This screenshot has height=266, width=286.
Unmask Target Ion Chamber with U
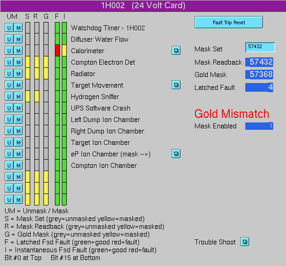click(9, 143)
